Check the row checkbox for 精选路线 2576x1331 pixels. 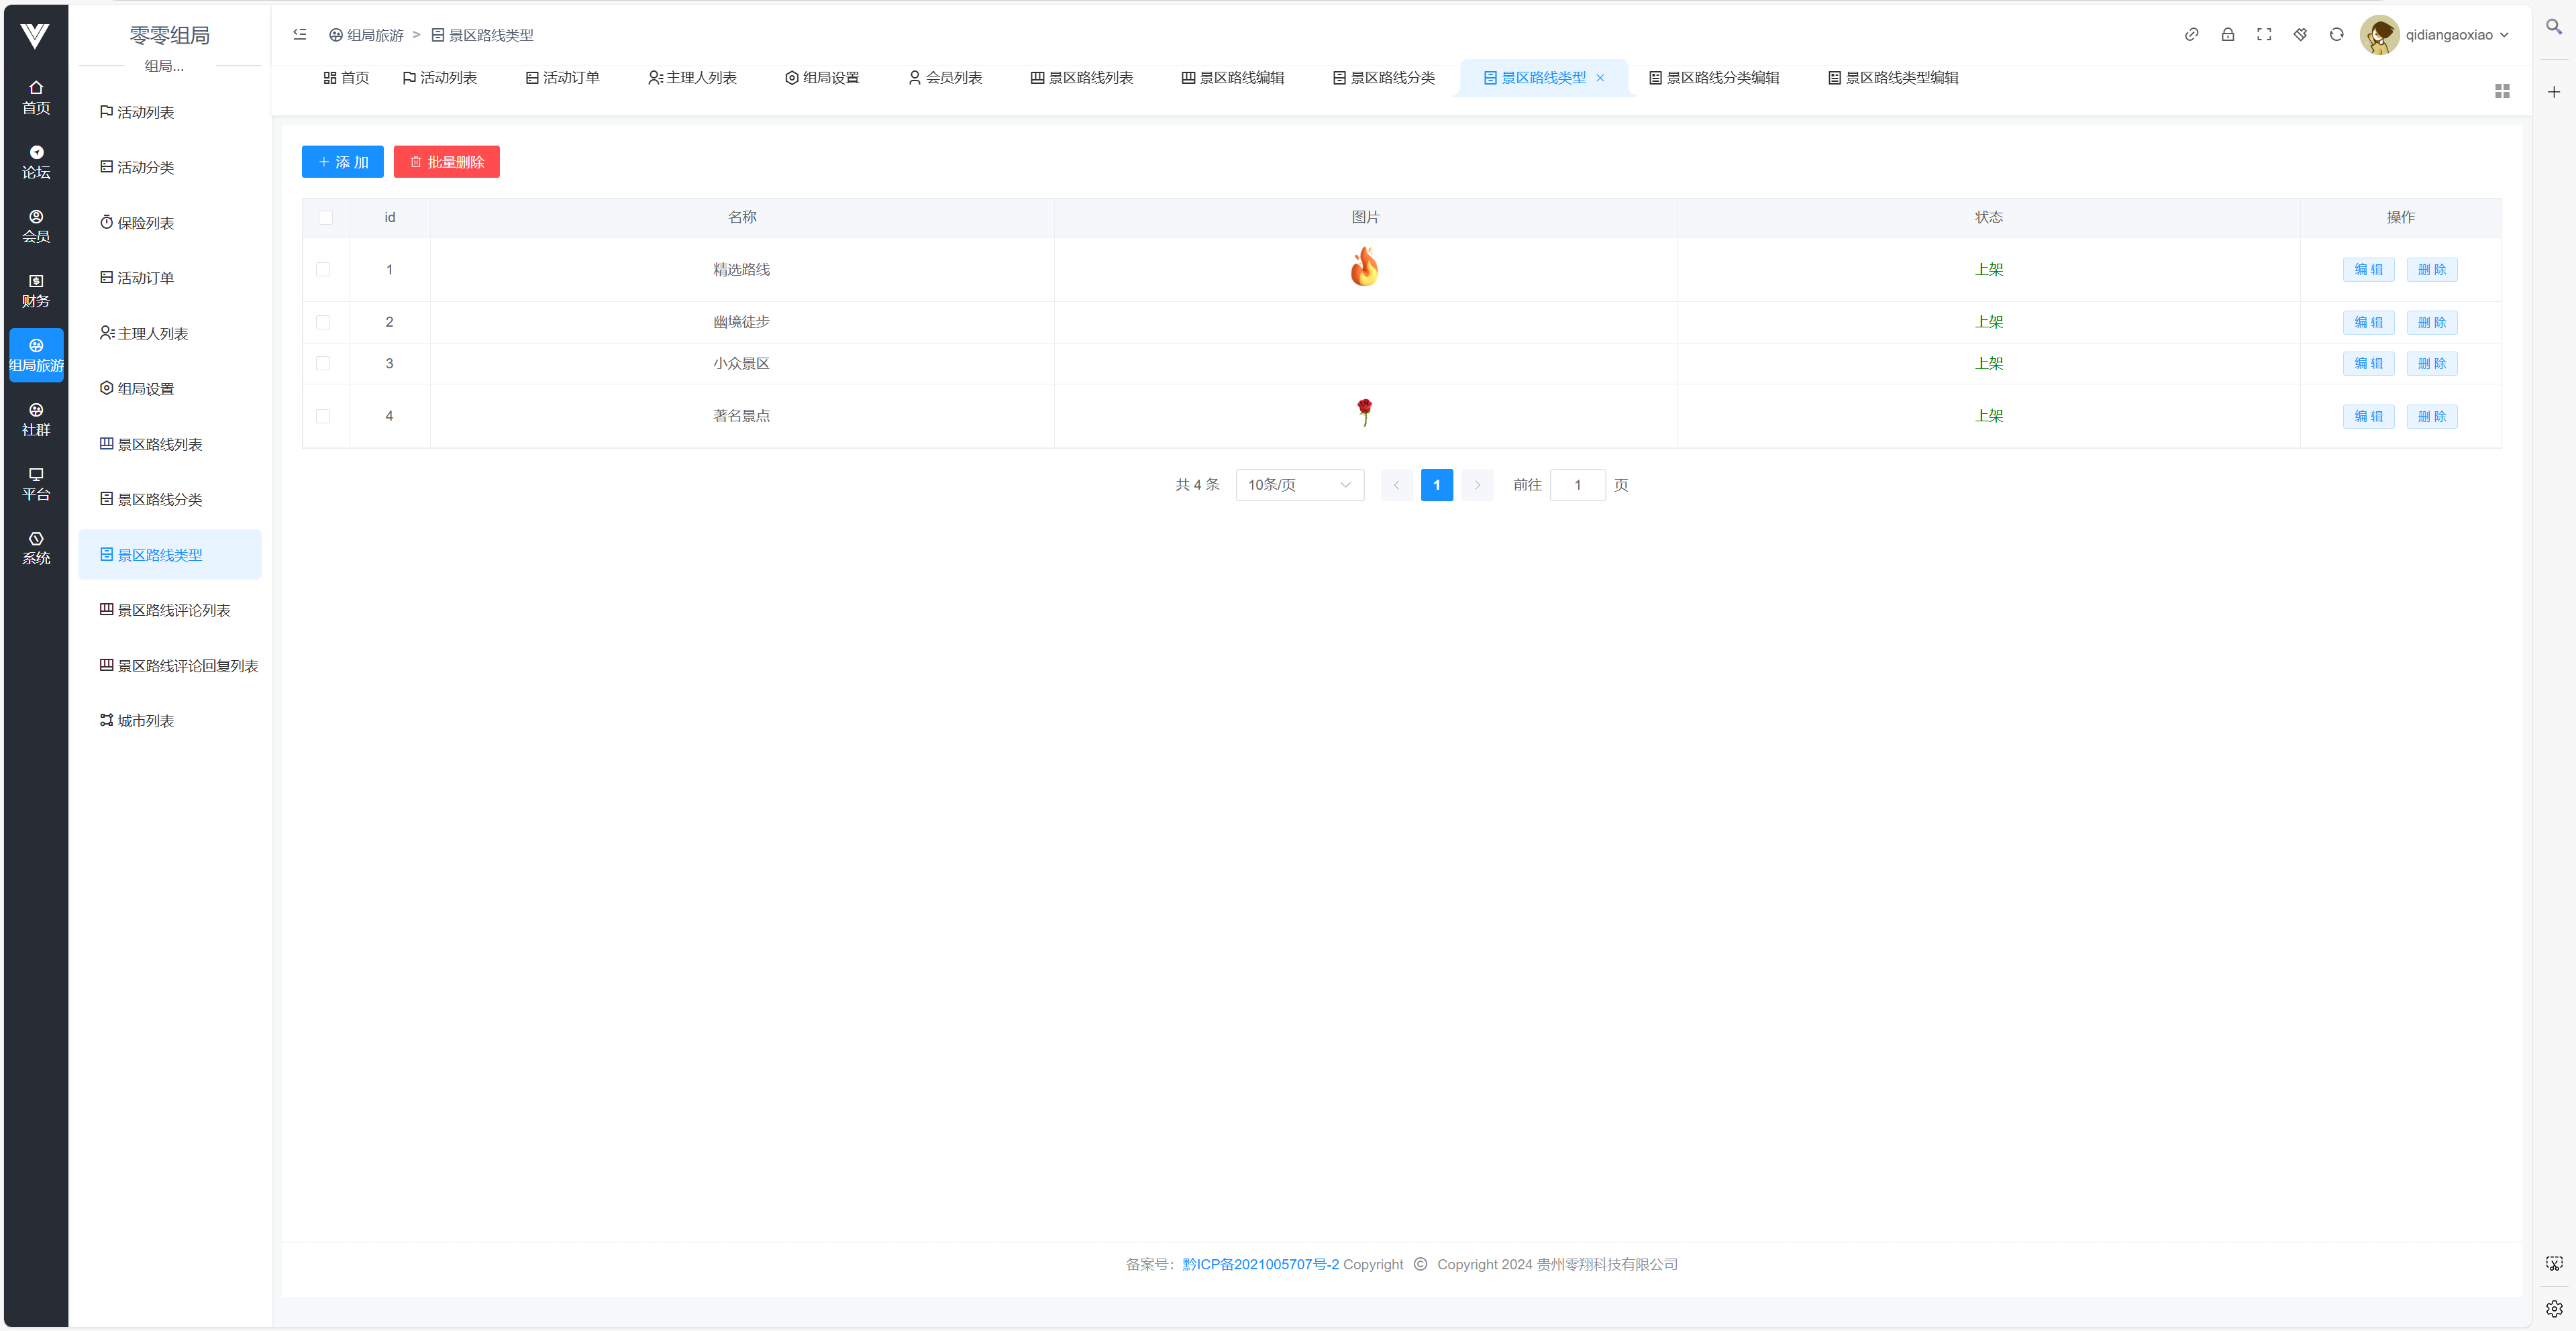[x=323, y=269]
